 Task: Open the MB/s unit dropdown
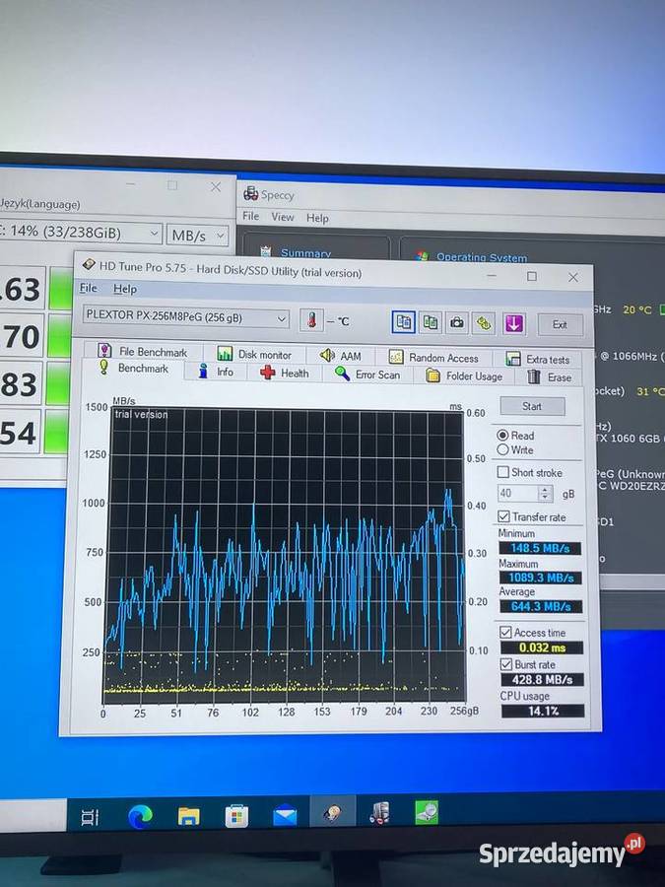point(220,235)
